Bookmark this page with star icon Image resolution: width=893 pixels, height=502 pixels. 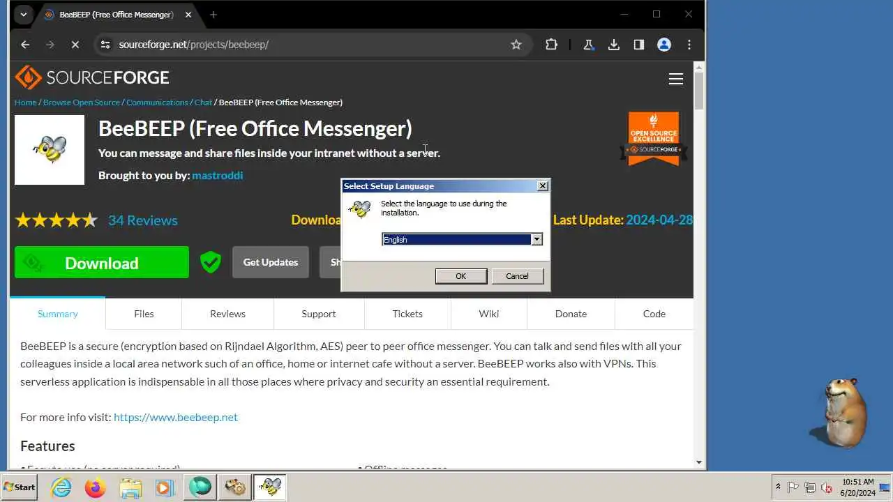[x=516, y=45]
